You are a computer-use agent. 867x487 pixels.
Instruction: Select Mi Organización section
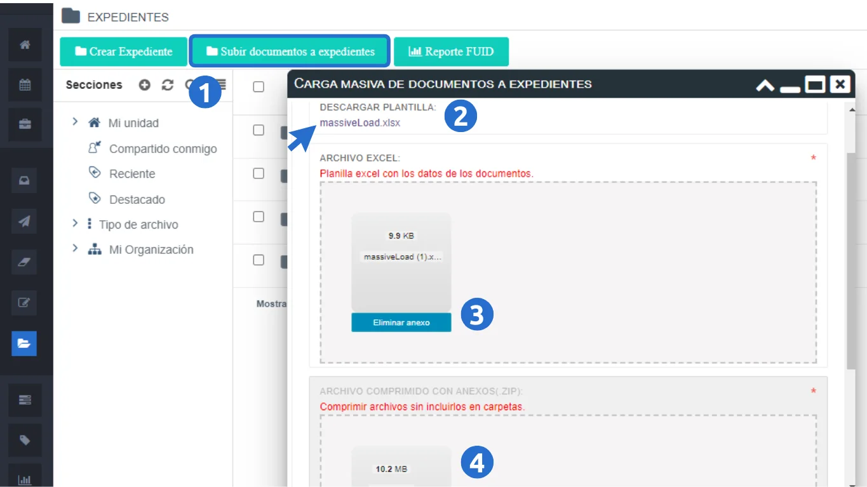(x=151, y=250)
